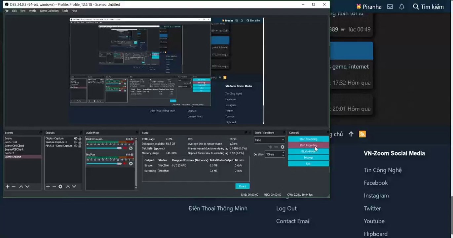
Task: Mute the Desktop Audio channel
Action: pyautogui.click(x=125, y=148)
